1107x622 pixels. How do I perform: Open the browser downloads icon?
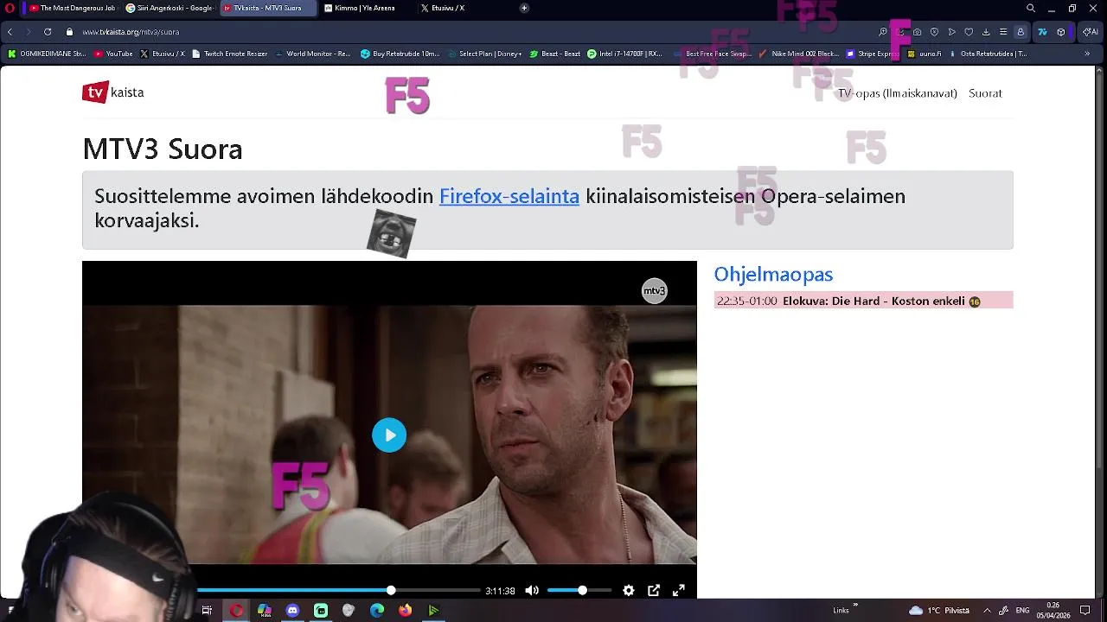pyautogui.click(x=986, y=32)
